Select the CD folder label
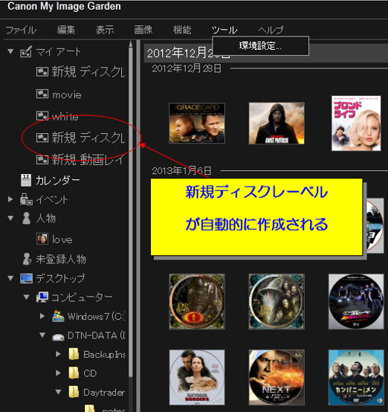The width and height of the screenshot is (388, 412). click(90, 373)
